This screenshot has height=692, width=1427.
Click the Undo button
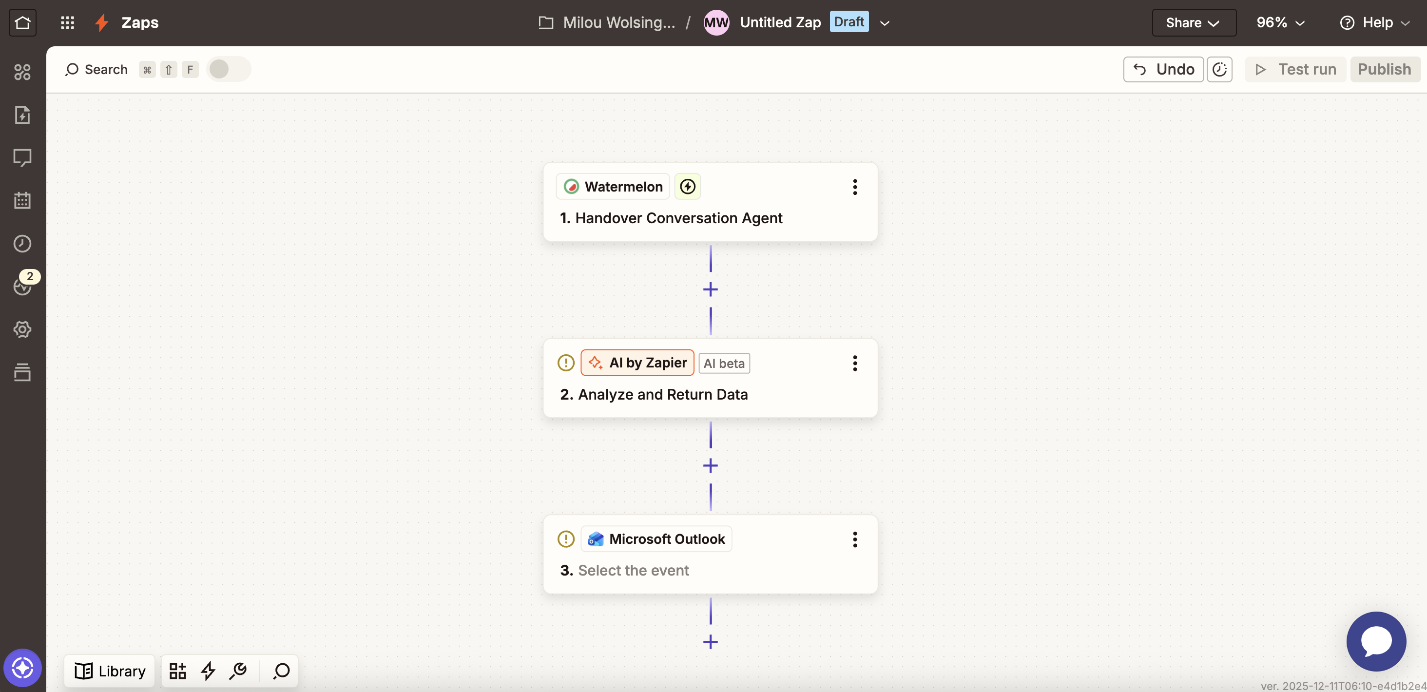click(1163, 69)
